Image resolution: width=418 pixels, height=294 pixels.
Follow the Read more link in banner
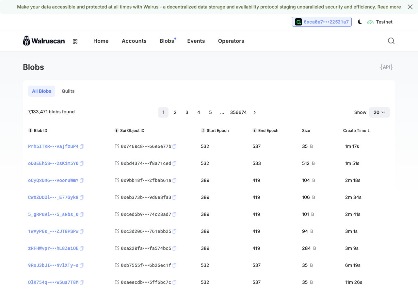point(389,7)
